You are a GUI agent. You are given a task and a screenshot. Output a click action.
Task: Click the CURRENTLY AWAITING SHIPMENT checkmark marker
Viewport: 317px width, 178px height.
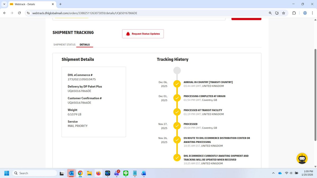pyautogui.click(x=177, y=158)
